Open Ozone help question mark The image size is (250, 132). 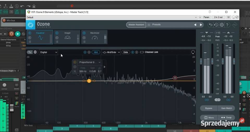click(x=227, y=25)
